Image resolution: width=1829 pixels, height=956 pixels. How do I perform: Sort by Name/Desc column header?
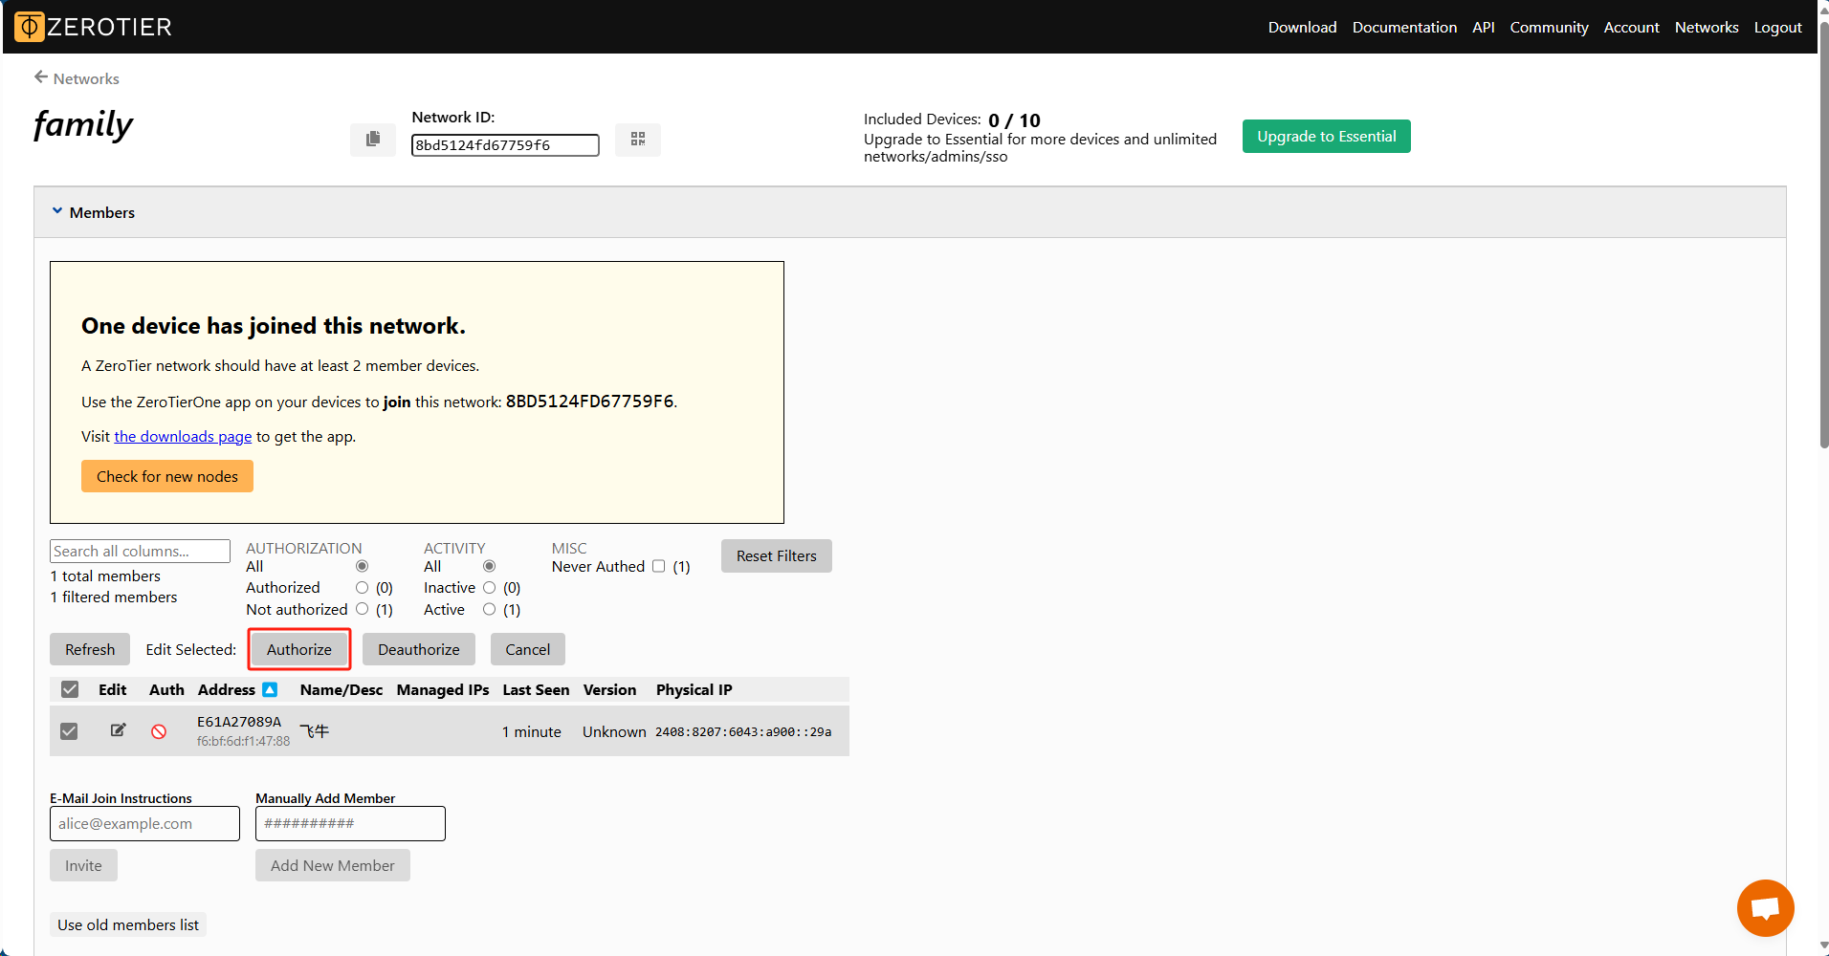(x=341, y=689)
